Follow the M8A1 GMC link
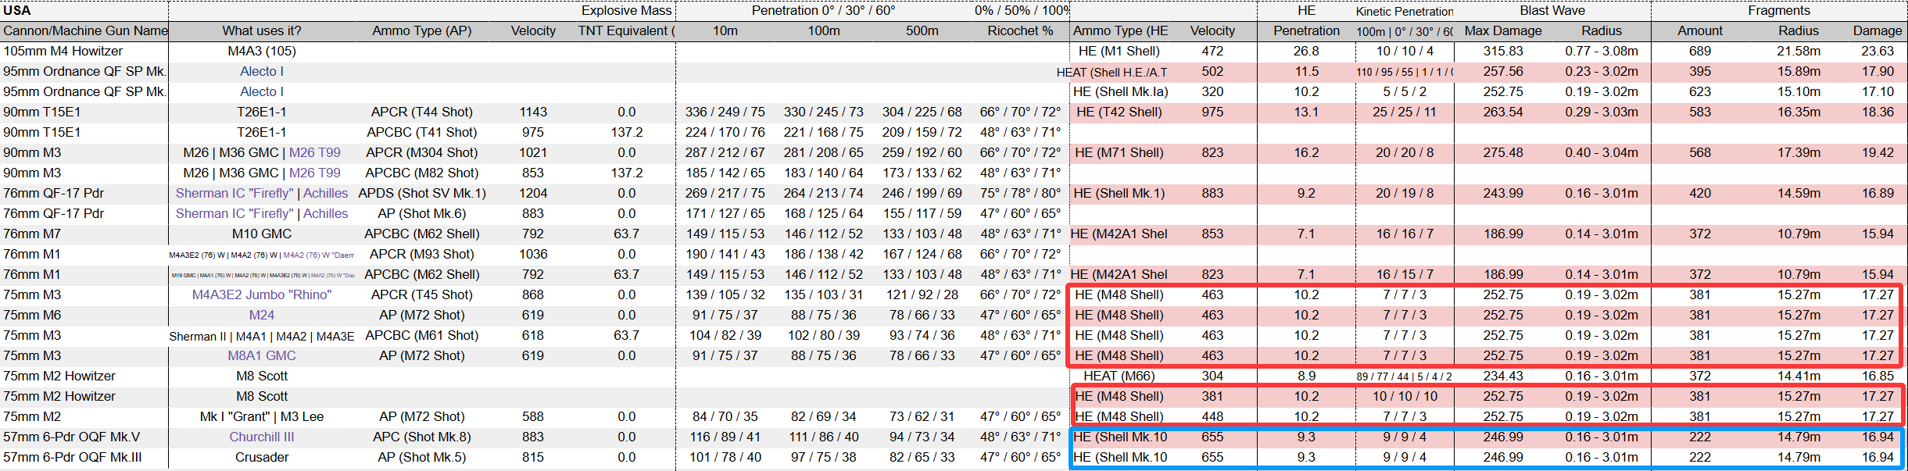Image resolution: width=1908 pixels, height=471 pixels. [x=261, y=355]
